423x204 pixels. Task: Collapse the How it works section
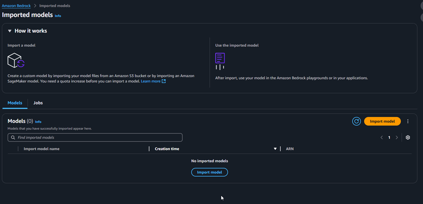pyautogui.click(x=10, y=31)
